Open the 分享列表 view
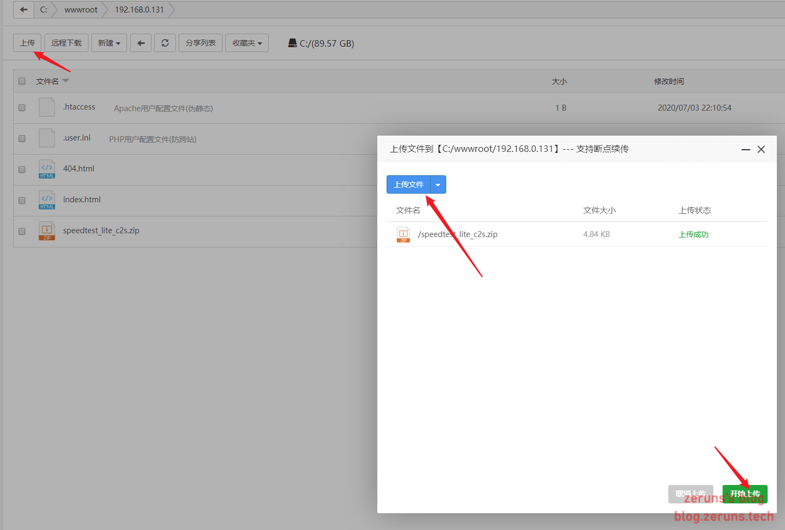785x530 pixels. coord(200,43)
